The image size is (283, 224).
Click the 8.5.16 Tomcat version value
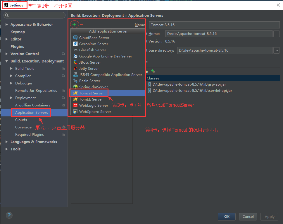click(x=170, y=41)
